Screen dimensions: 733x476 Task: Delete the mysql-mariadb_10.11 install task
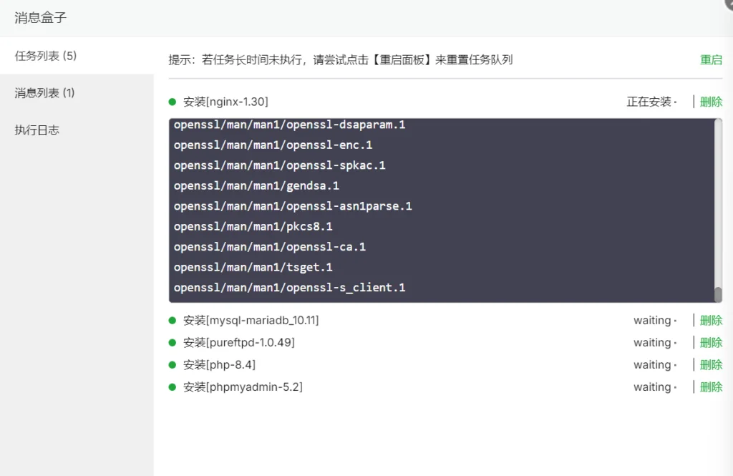(x=711, y=320)
